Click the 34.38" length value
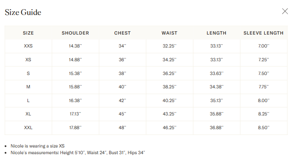 pyautogui.click(x=217, y=87)
